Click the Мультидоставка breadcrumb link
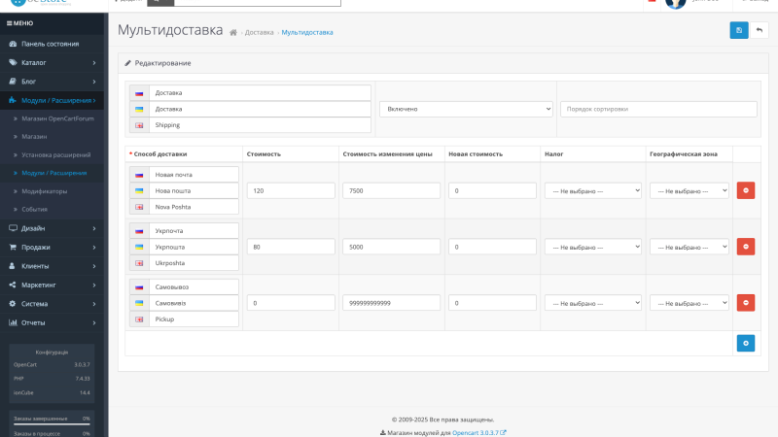778x437 pixels. pos(307,32)
